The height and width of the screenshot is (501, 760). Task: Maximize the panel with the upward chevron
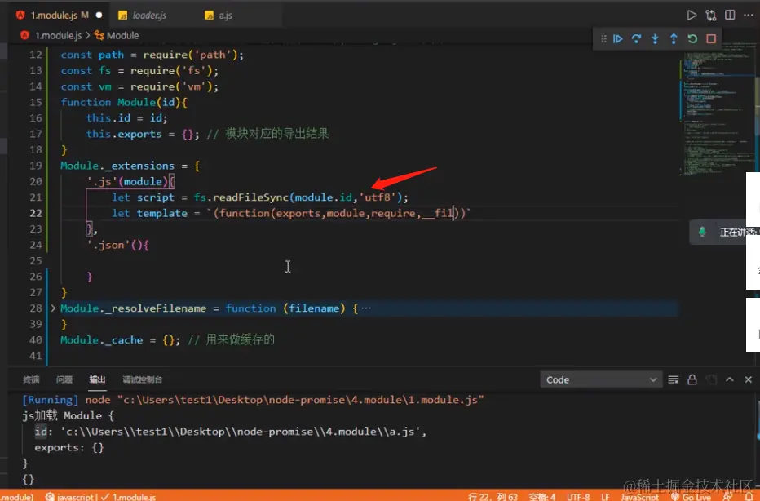coord(730,379)
